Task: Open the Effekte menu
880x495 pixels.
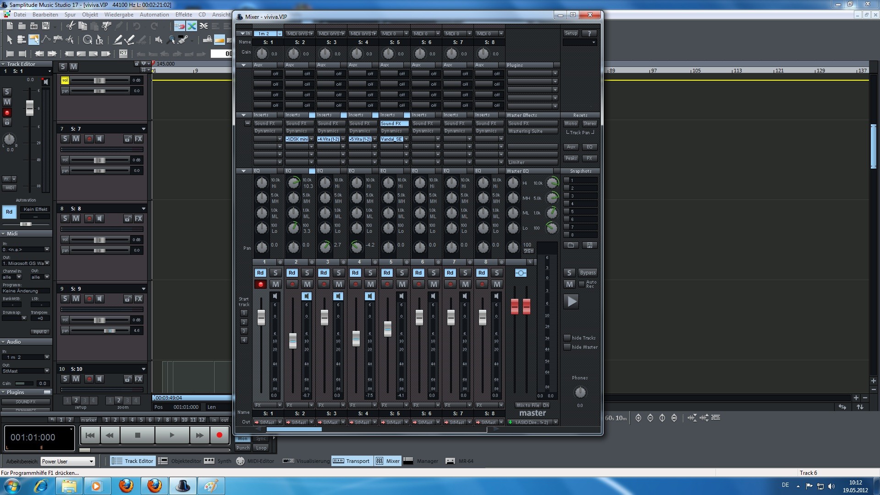Action: 183,14
